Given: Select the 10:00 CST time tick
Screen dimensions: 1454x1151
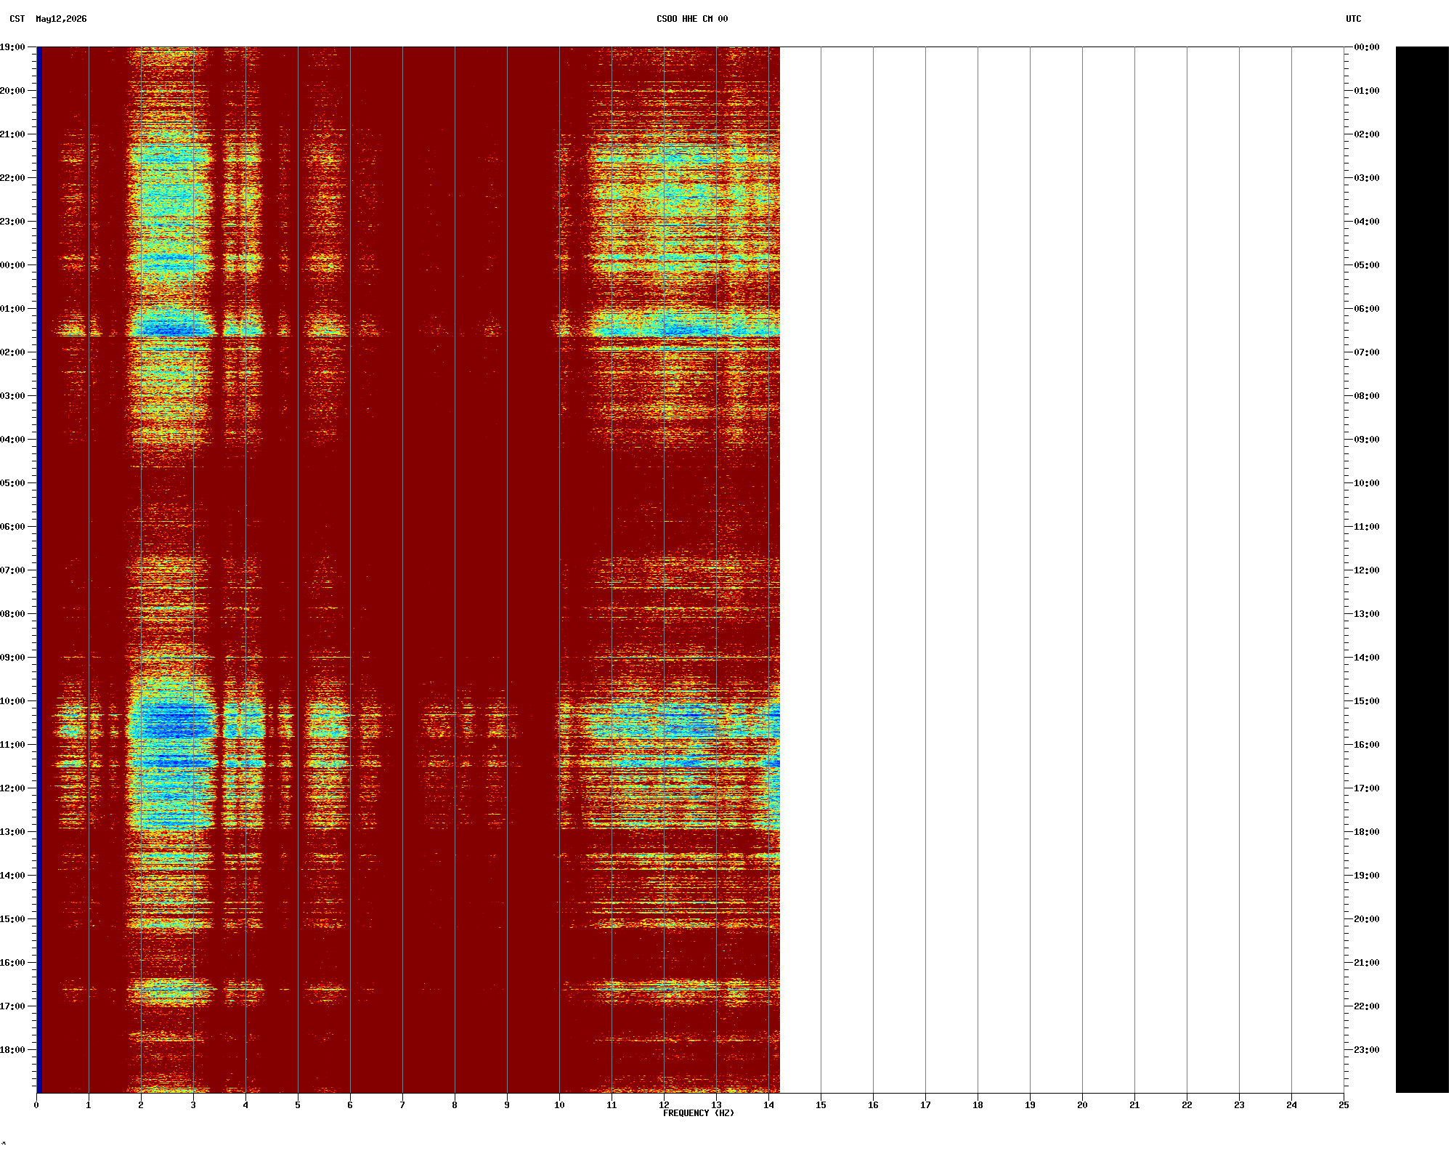Looking at the screenshot, I should point(12,701).
